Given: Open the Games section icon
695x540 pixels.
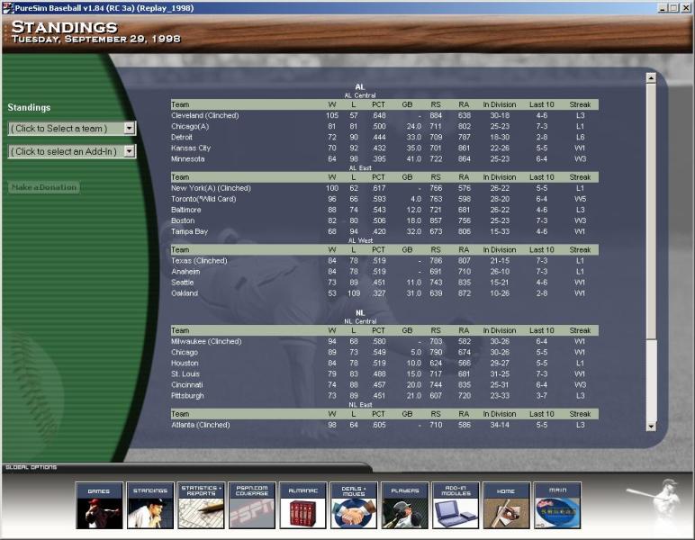Looking at the screenshot, I should click(x=99, y=506).
